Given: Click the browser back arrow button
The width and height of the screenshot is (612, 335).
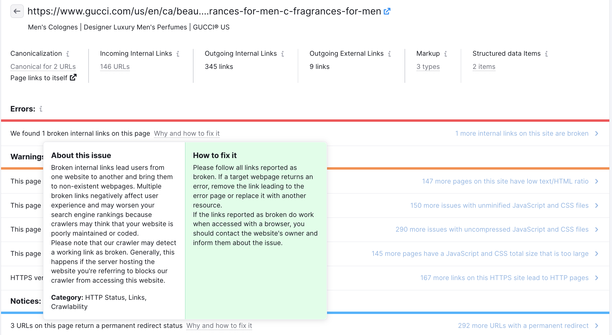Looking at the screenshot, I should [x=17, y=11].
